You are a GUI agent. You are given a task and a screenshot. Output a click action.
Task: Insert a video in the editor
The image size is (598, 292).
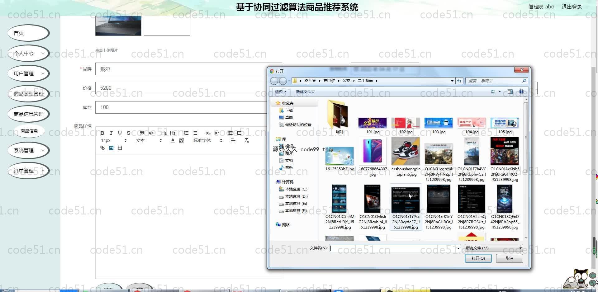pyautogui.click(x=120, y=148)
